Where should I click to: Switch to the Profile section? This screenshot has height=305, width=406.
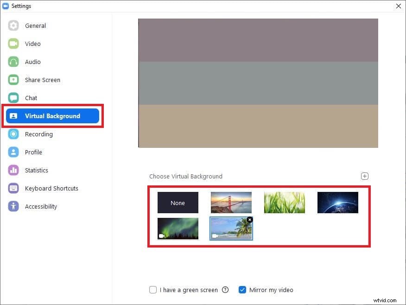pyautogui.click(x=33, y=152)
